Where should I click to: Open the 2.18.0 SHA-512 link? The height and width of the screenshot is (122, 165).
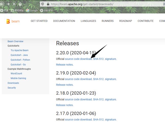[98, 99]
